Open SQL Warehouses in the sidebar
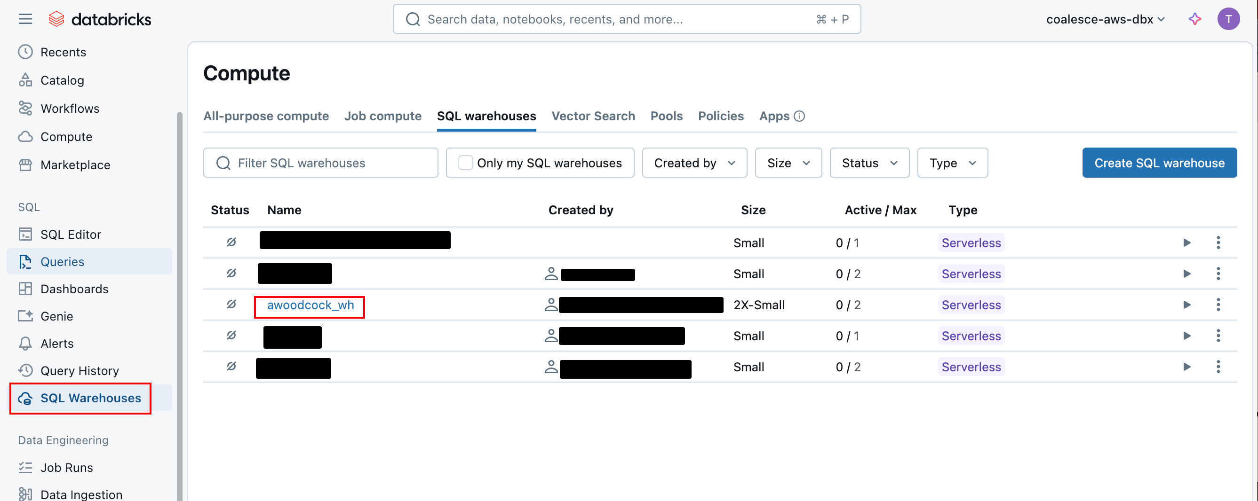1258x501 pixels. (90, 398)
